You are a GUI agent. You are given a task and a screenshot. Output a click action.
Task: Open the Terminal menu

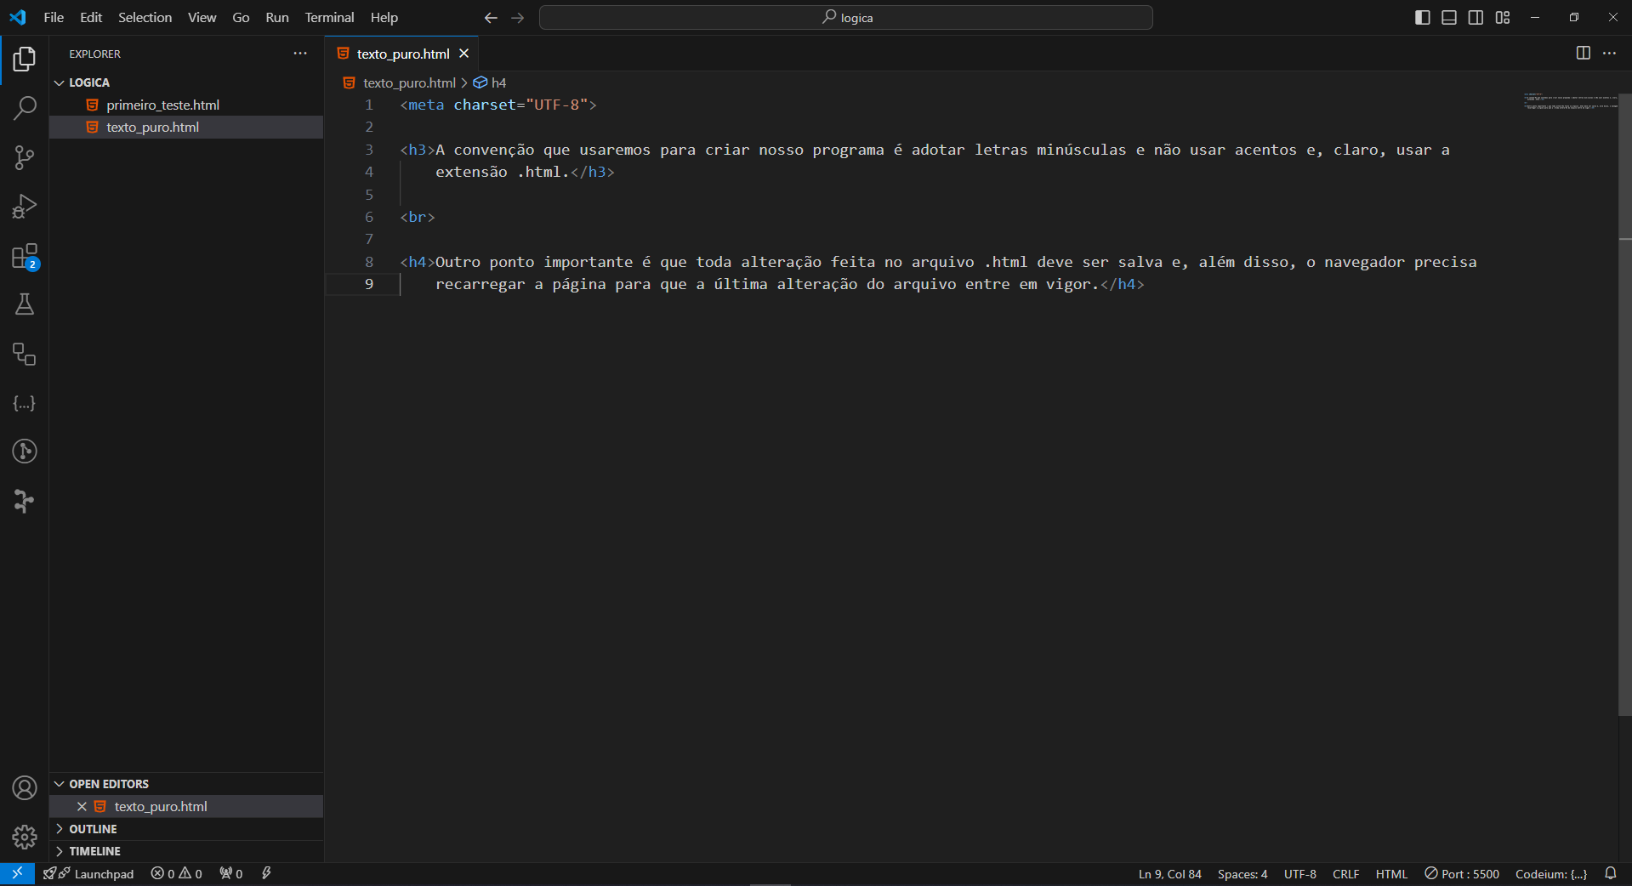click(x=329, y=18)
